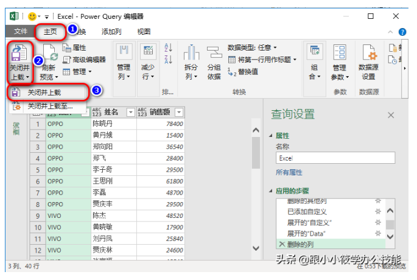Click the data grid vertical scrollbar thumb
Image resolution: width=417 pixels, height=280 pixels.
point(256,153)
